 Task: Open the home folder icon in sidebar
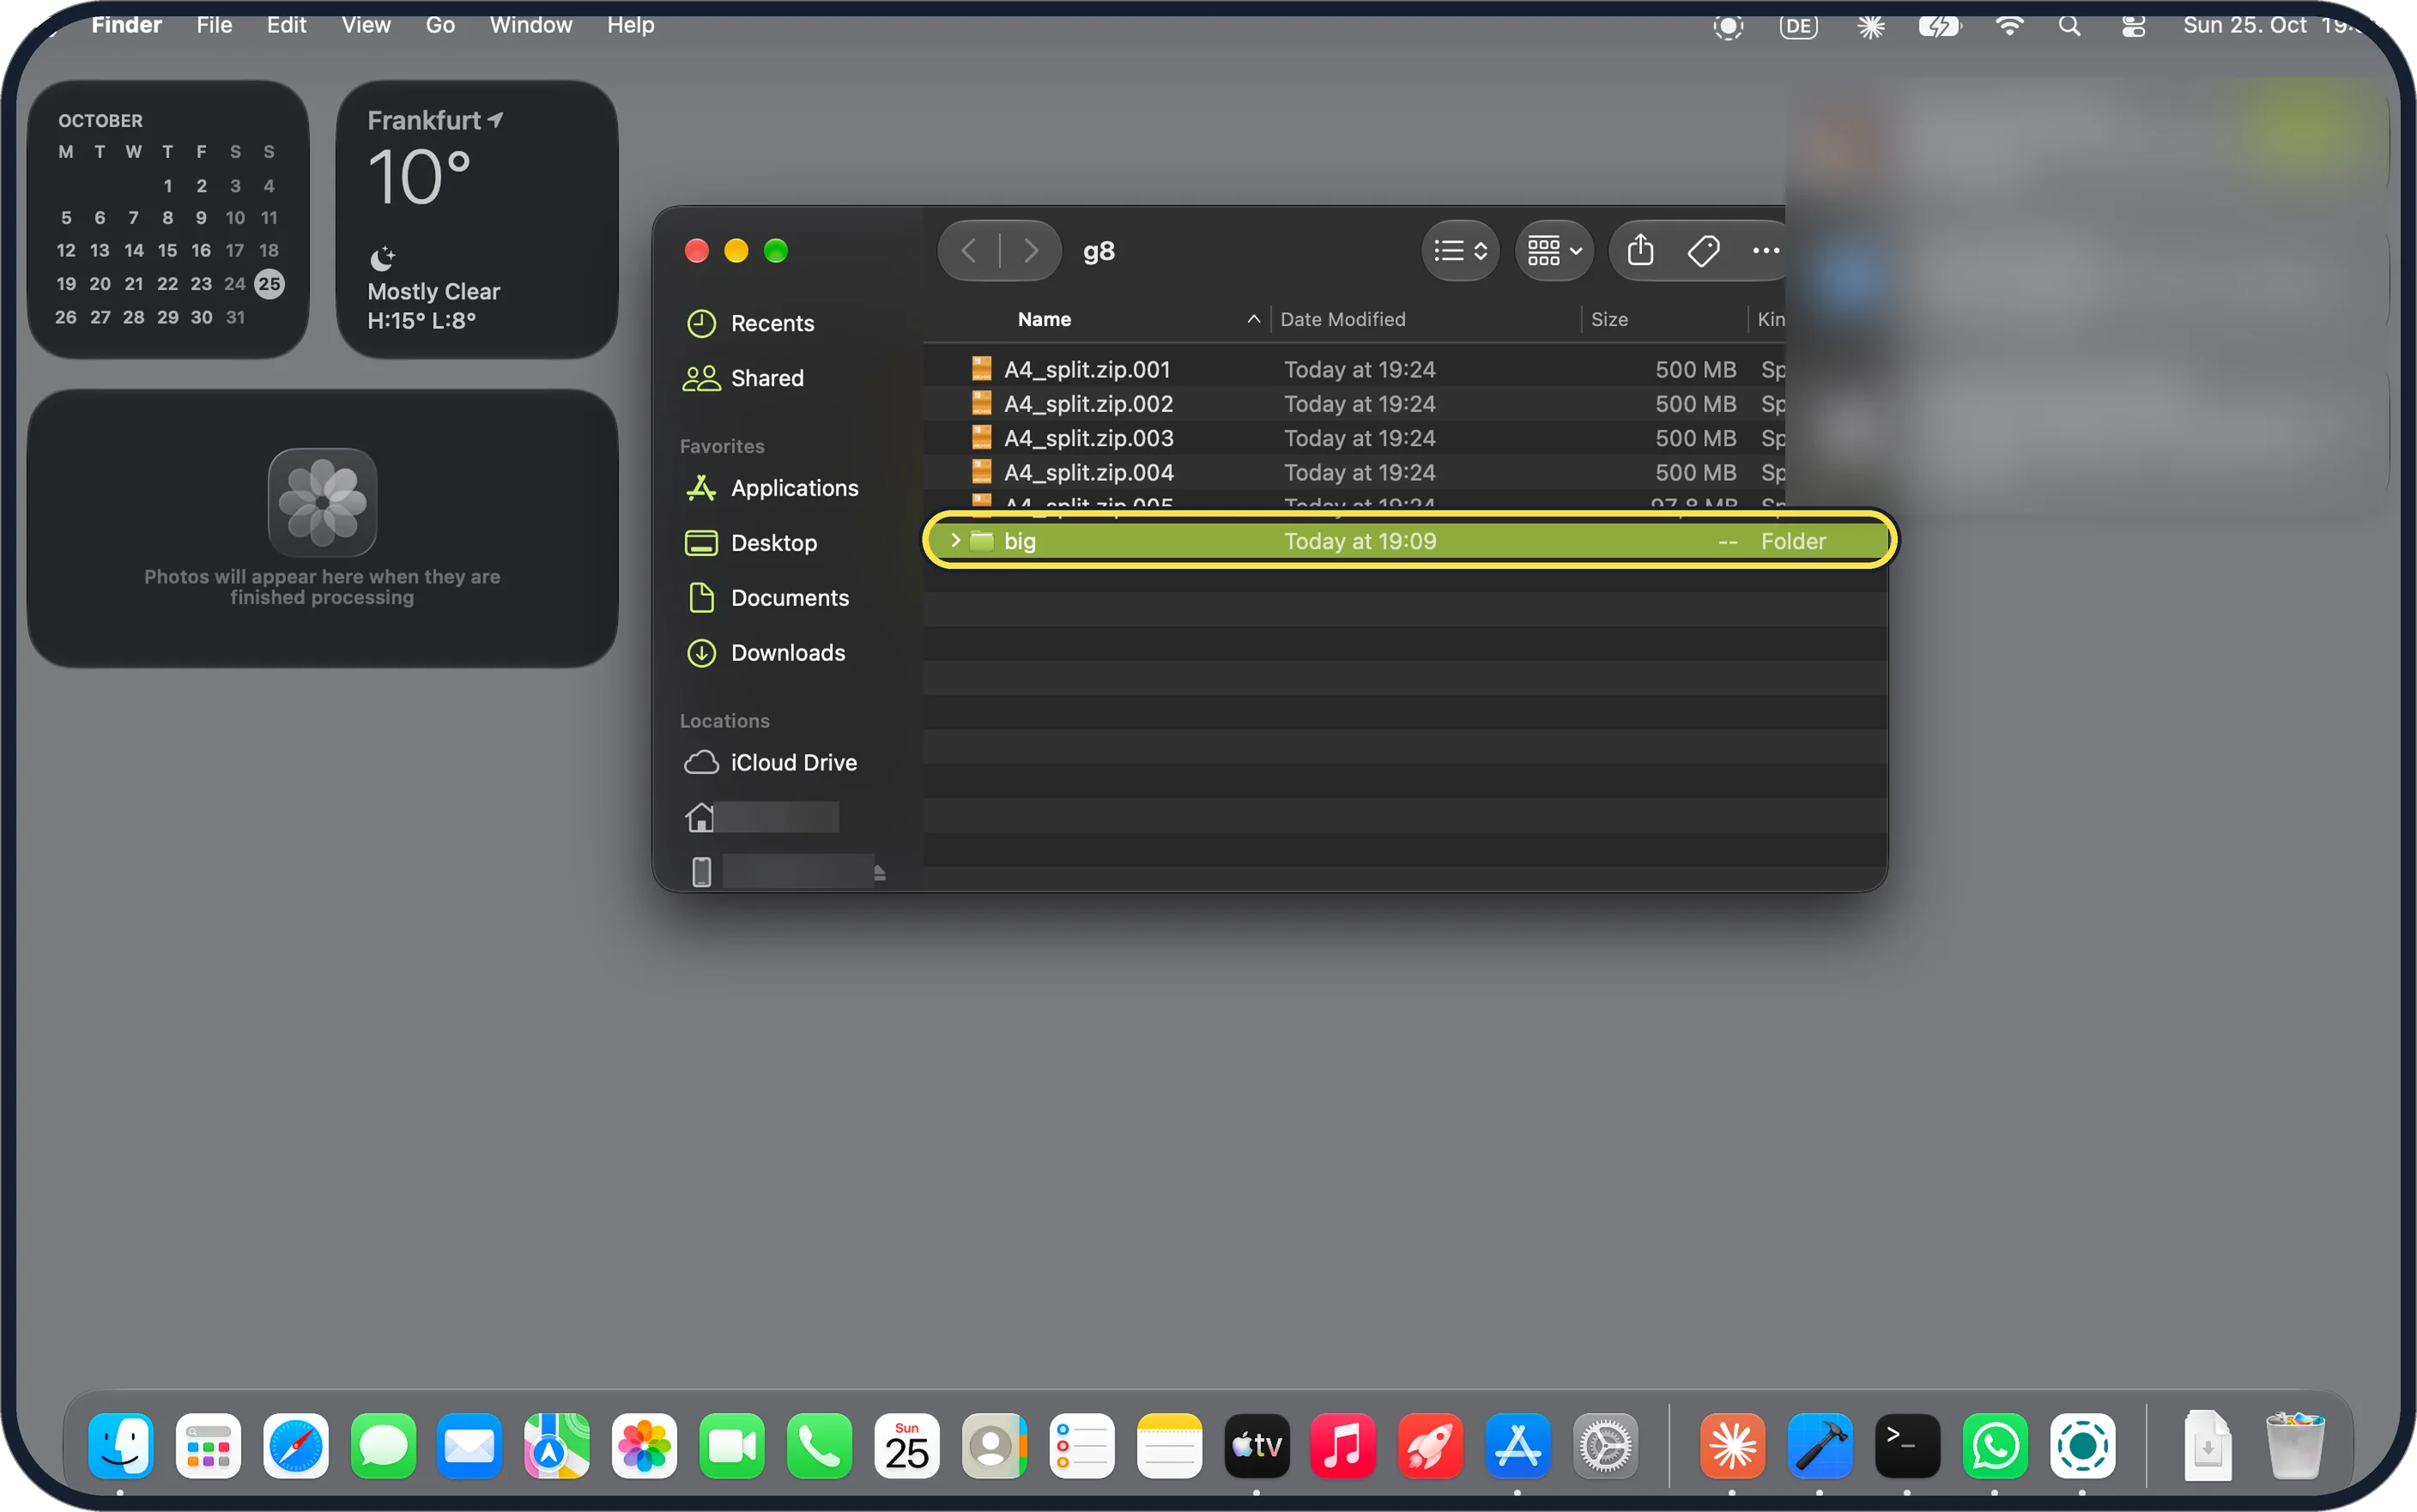[700, 817]
